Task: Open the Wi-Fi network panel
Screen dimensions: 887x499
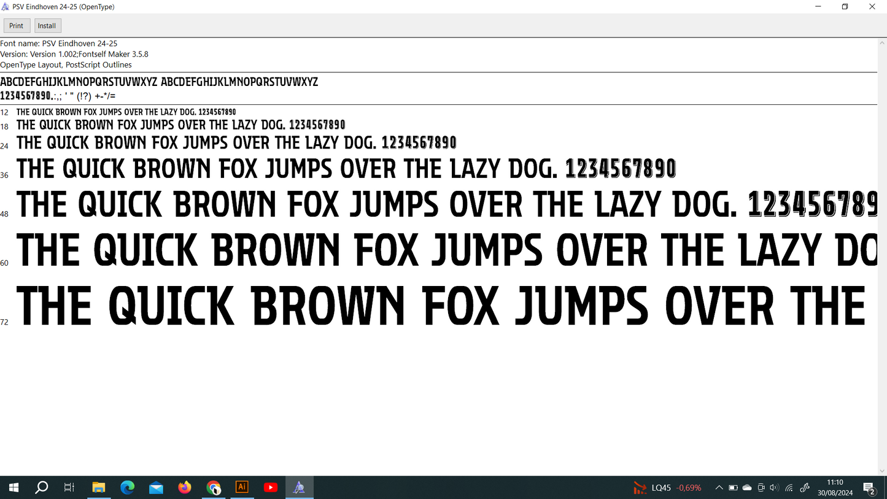Action: click(789, 488)
